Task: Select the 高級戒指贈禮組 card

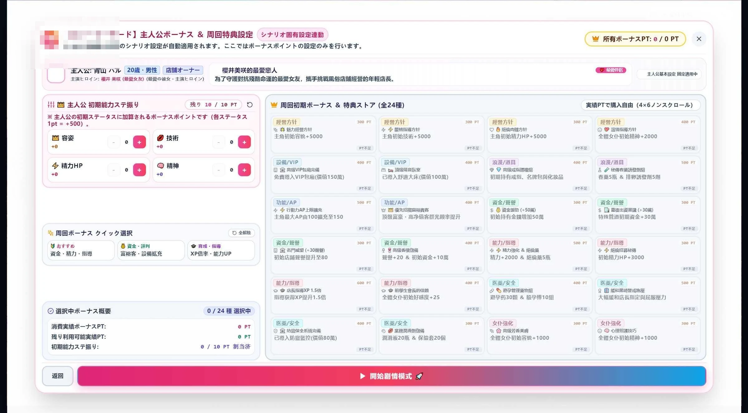Action: pos(539,175)
